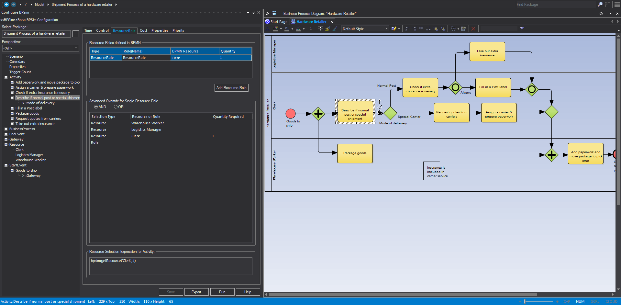Select the OR radio button
Viewport: 621px width, 305px height.
pos(116,107)
